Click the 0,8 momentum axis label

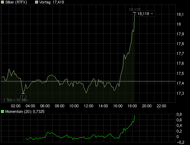pos(179,114)
